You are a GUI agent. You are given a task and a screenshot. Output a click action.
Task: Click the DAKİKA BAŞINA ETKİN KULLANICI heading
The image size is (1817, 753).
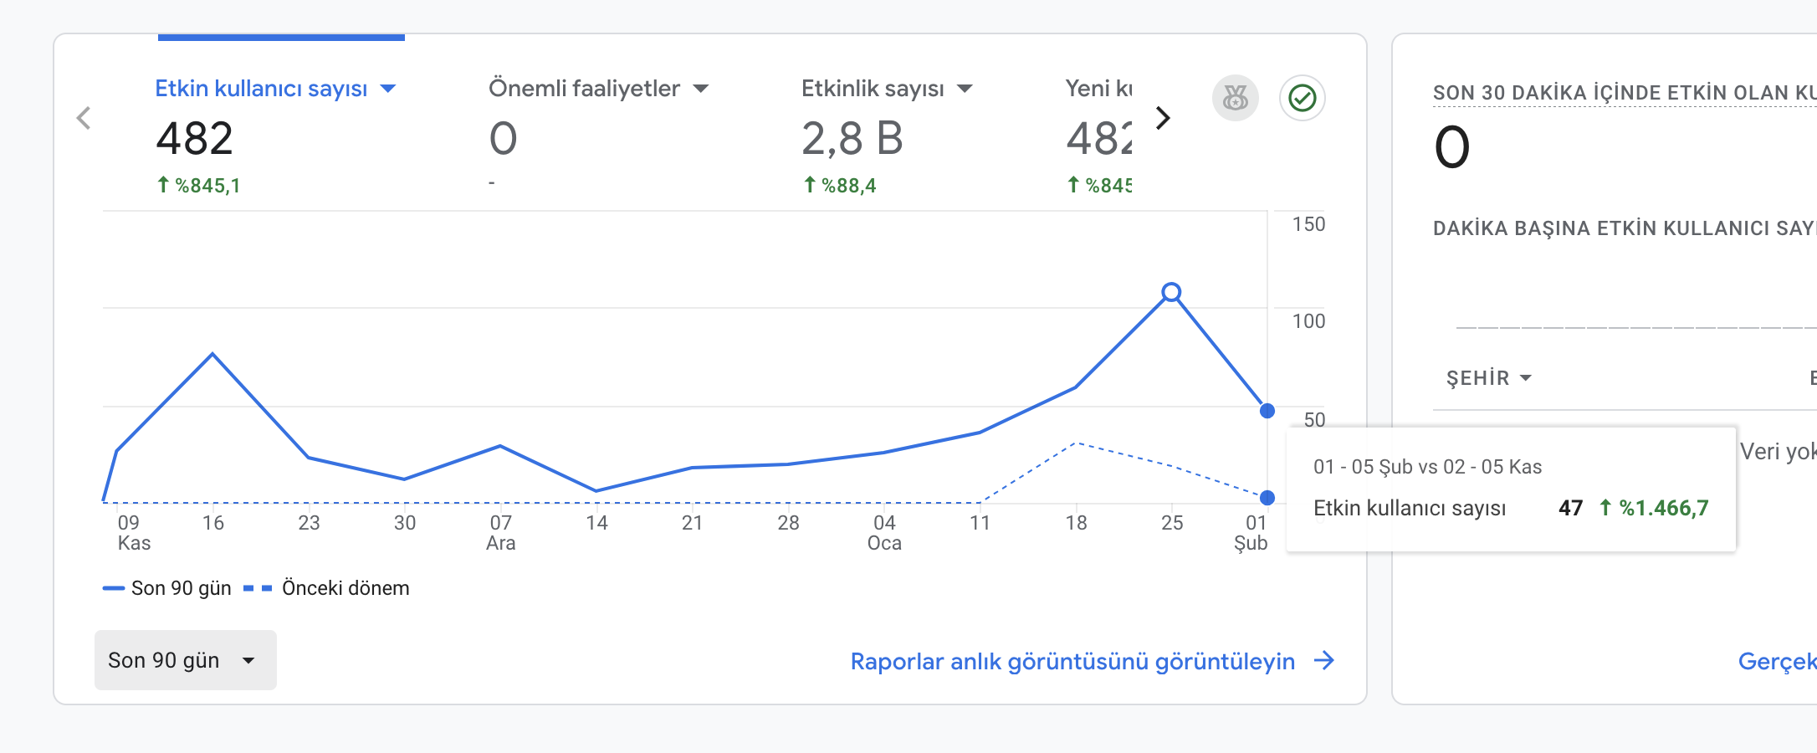coord(1625,228)
